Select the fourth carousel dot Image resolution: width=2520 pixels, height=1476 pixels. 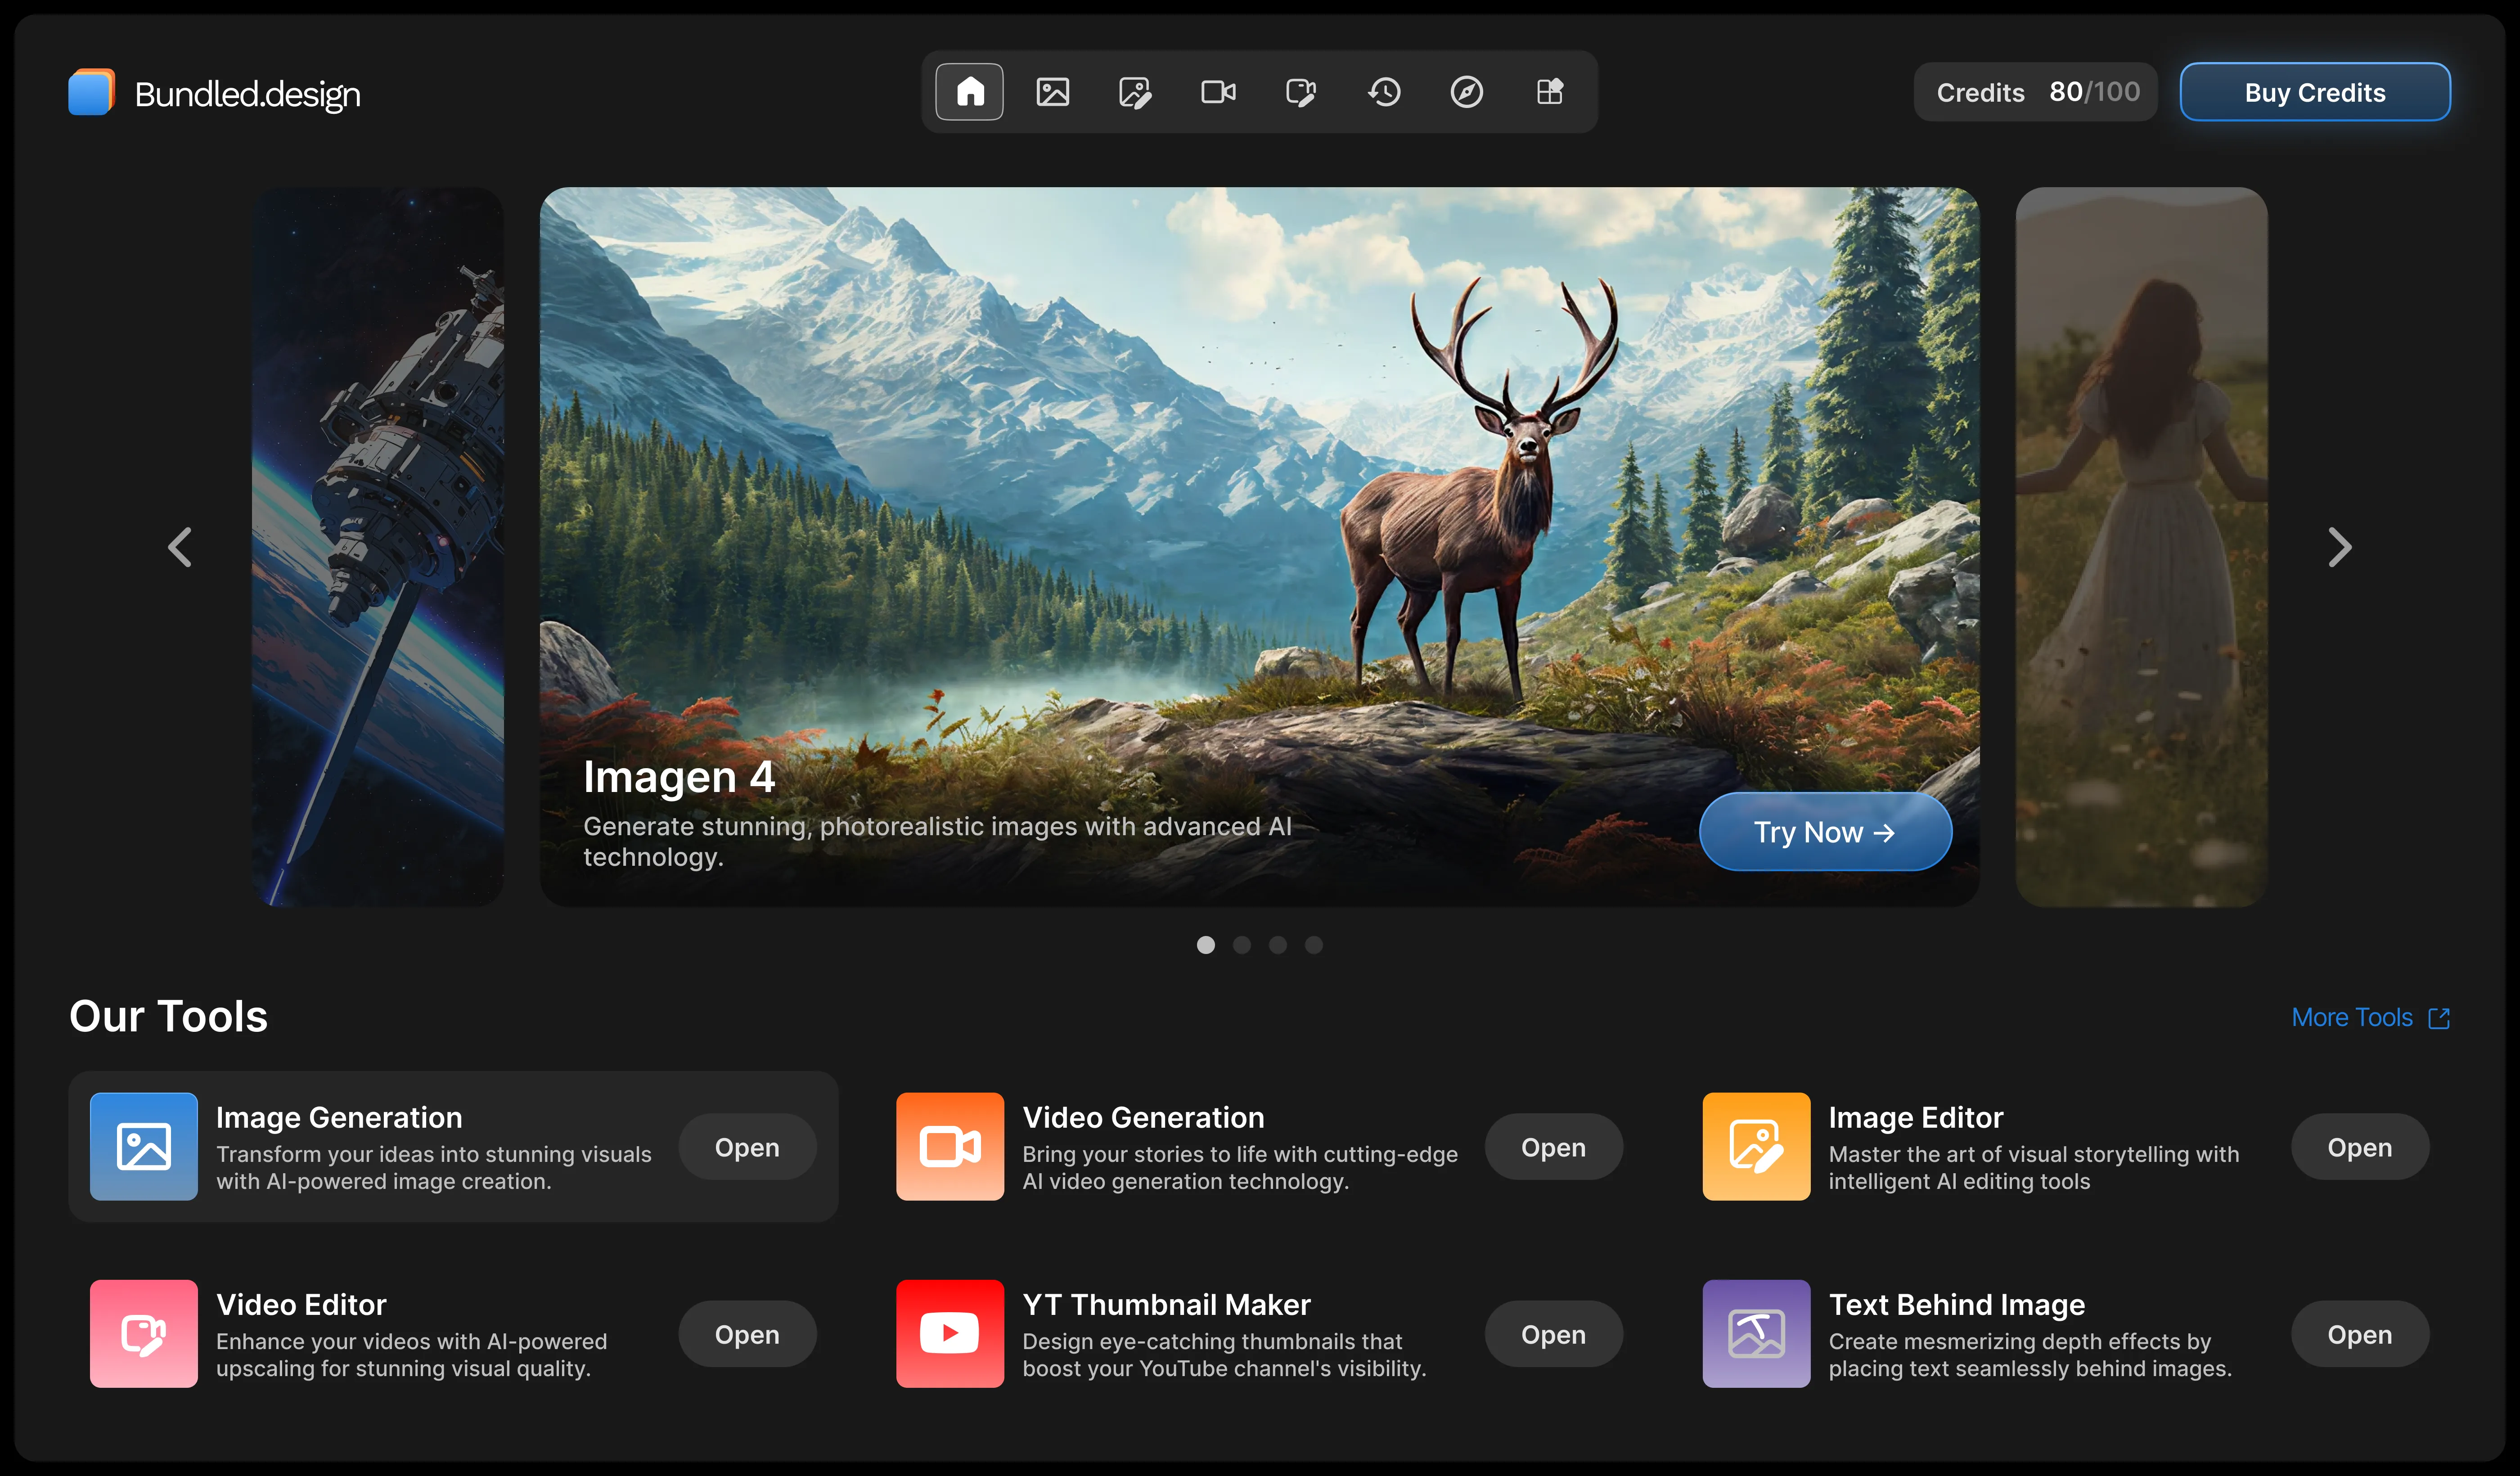coord(1314,945)
